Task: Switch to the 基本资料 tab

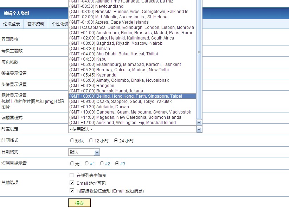Action: click(36, 24)
